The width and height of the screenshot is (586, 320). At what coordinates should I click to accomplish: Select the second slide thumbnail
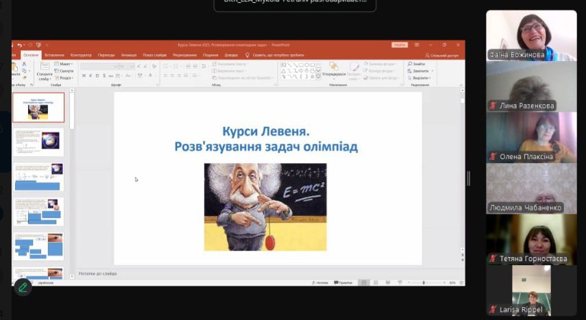pos(38,142)
